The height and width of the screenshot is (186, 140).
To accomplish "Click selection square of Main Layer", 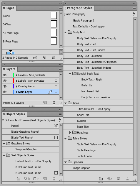I will tap(56, 92).
